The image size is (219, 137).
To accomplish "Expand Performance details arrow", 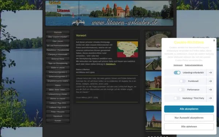I will click(x=210, y=90).
